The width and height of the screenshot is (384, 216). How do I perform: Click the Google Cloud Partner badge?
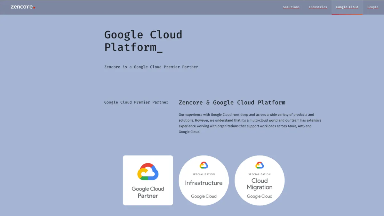click(148, 180)
